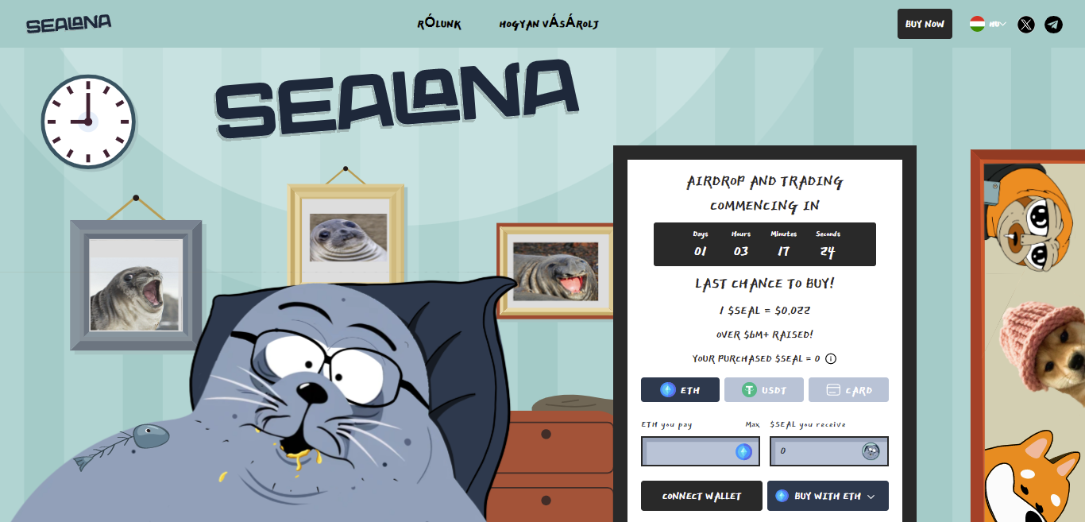
Task: Click the wall clock illustration
Action: [x=88, y=122]
